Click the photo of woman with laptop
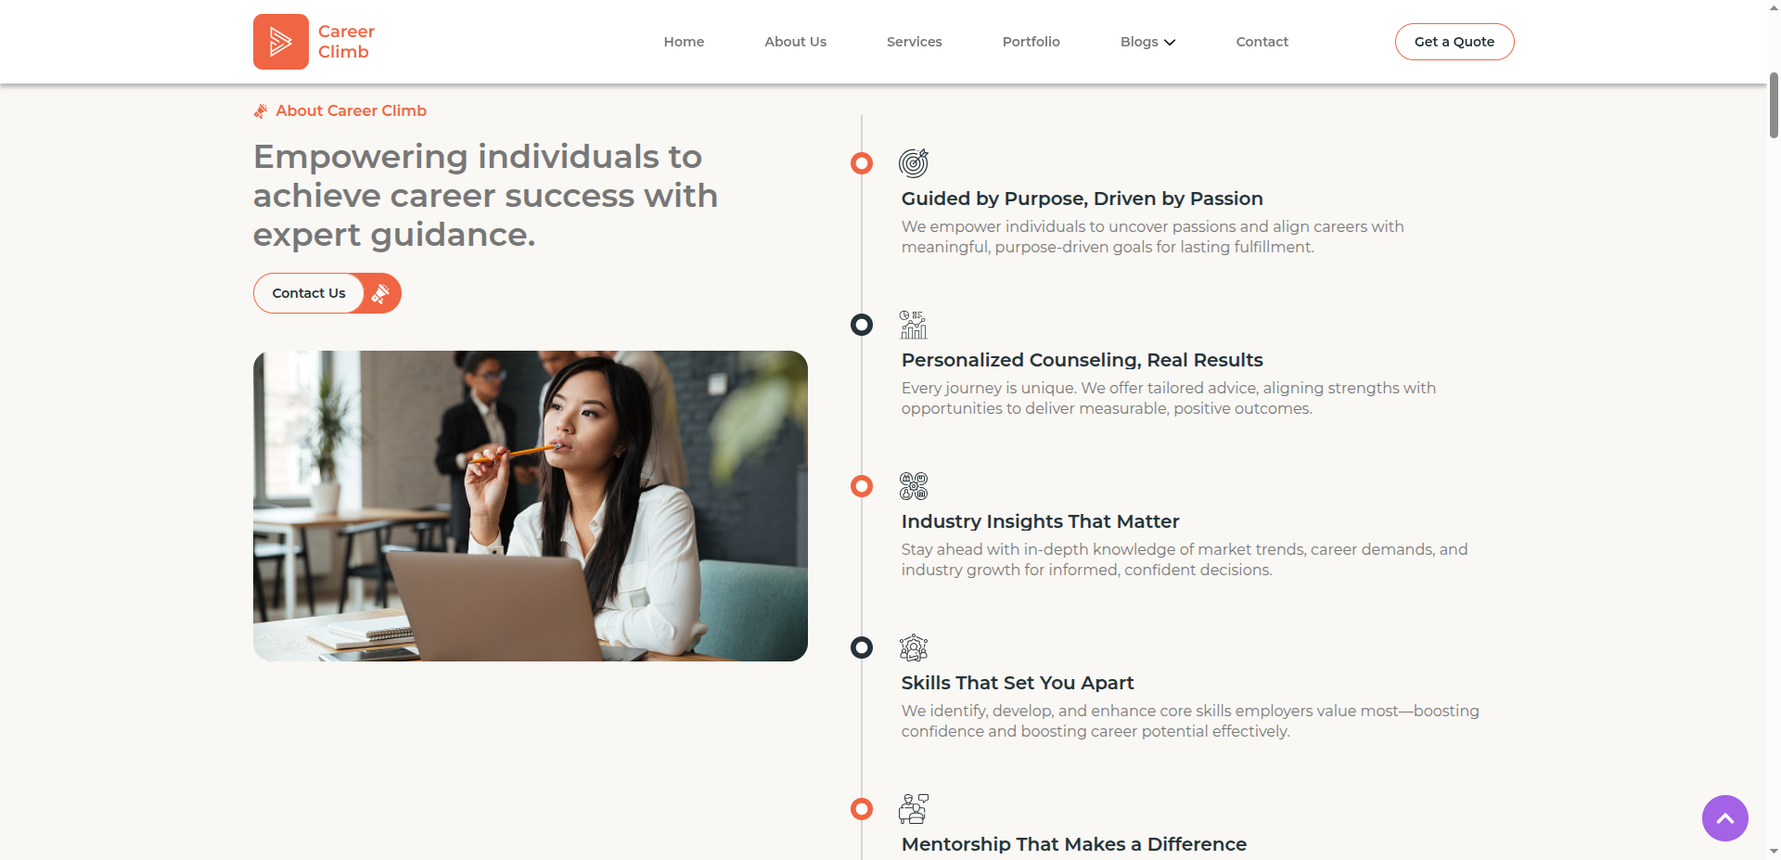Image resolution: width=1781 pixels, height=860 pixels. click(x=531, y=506)
